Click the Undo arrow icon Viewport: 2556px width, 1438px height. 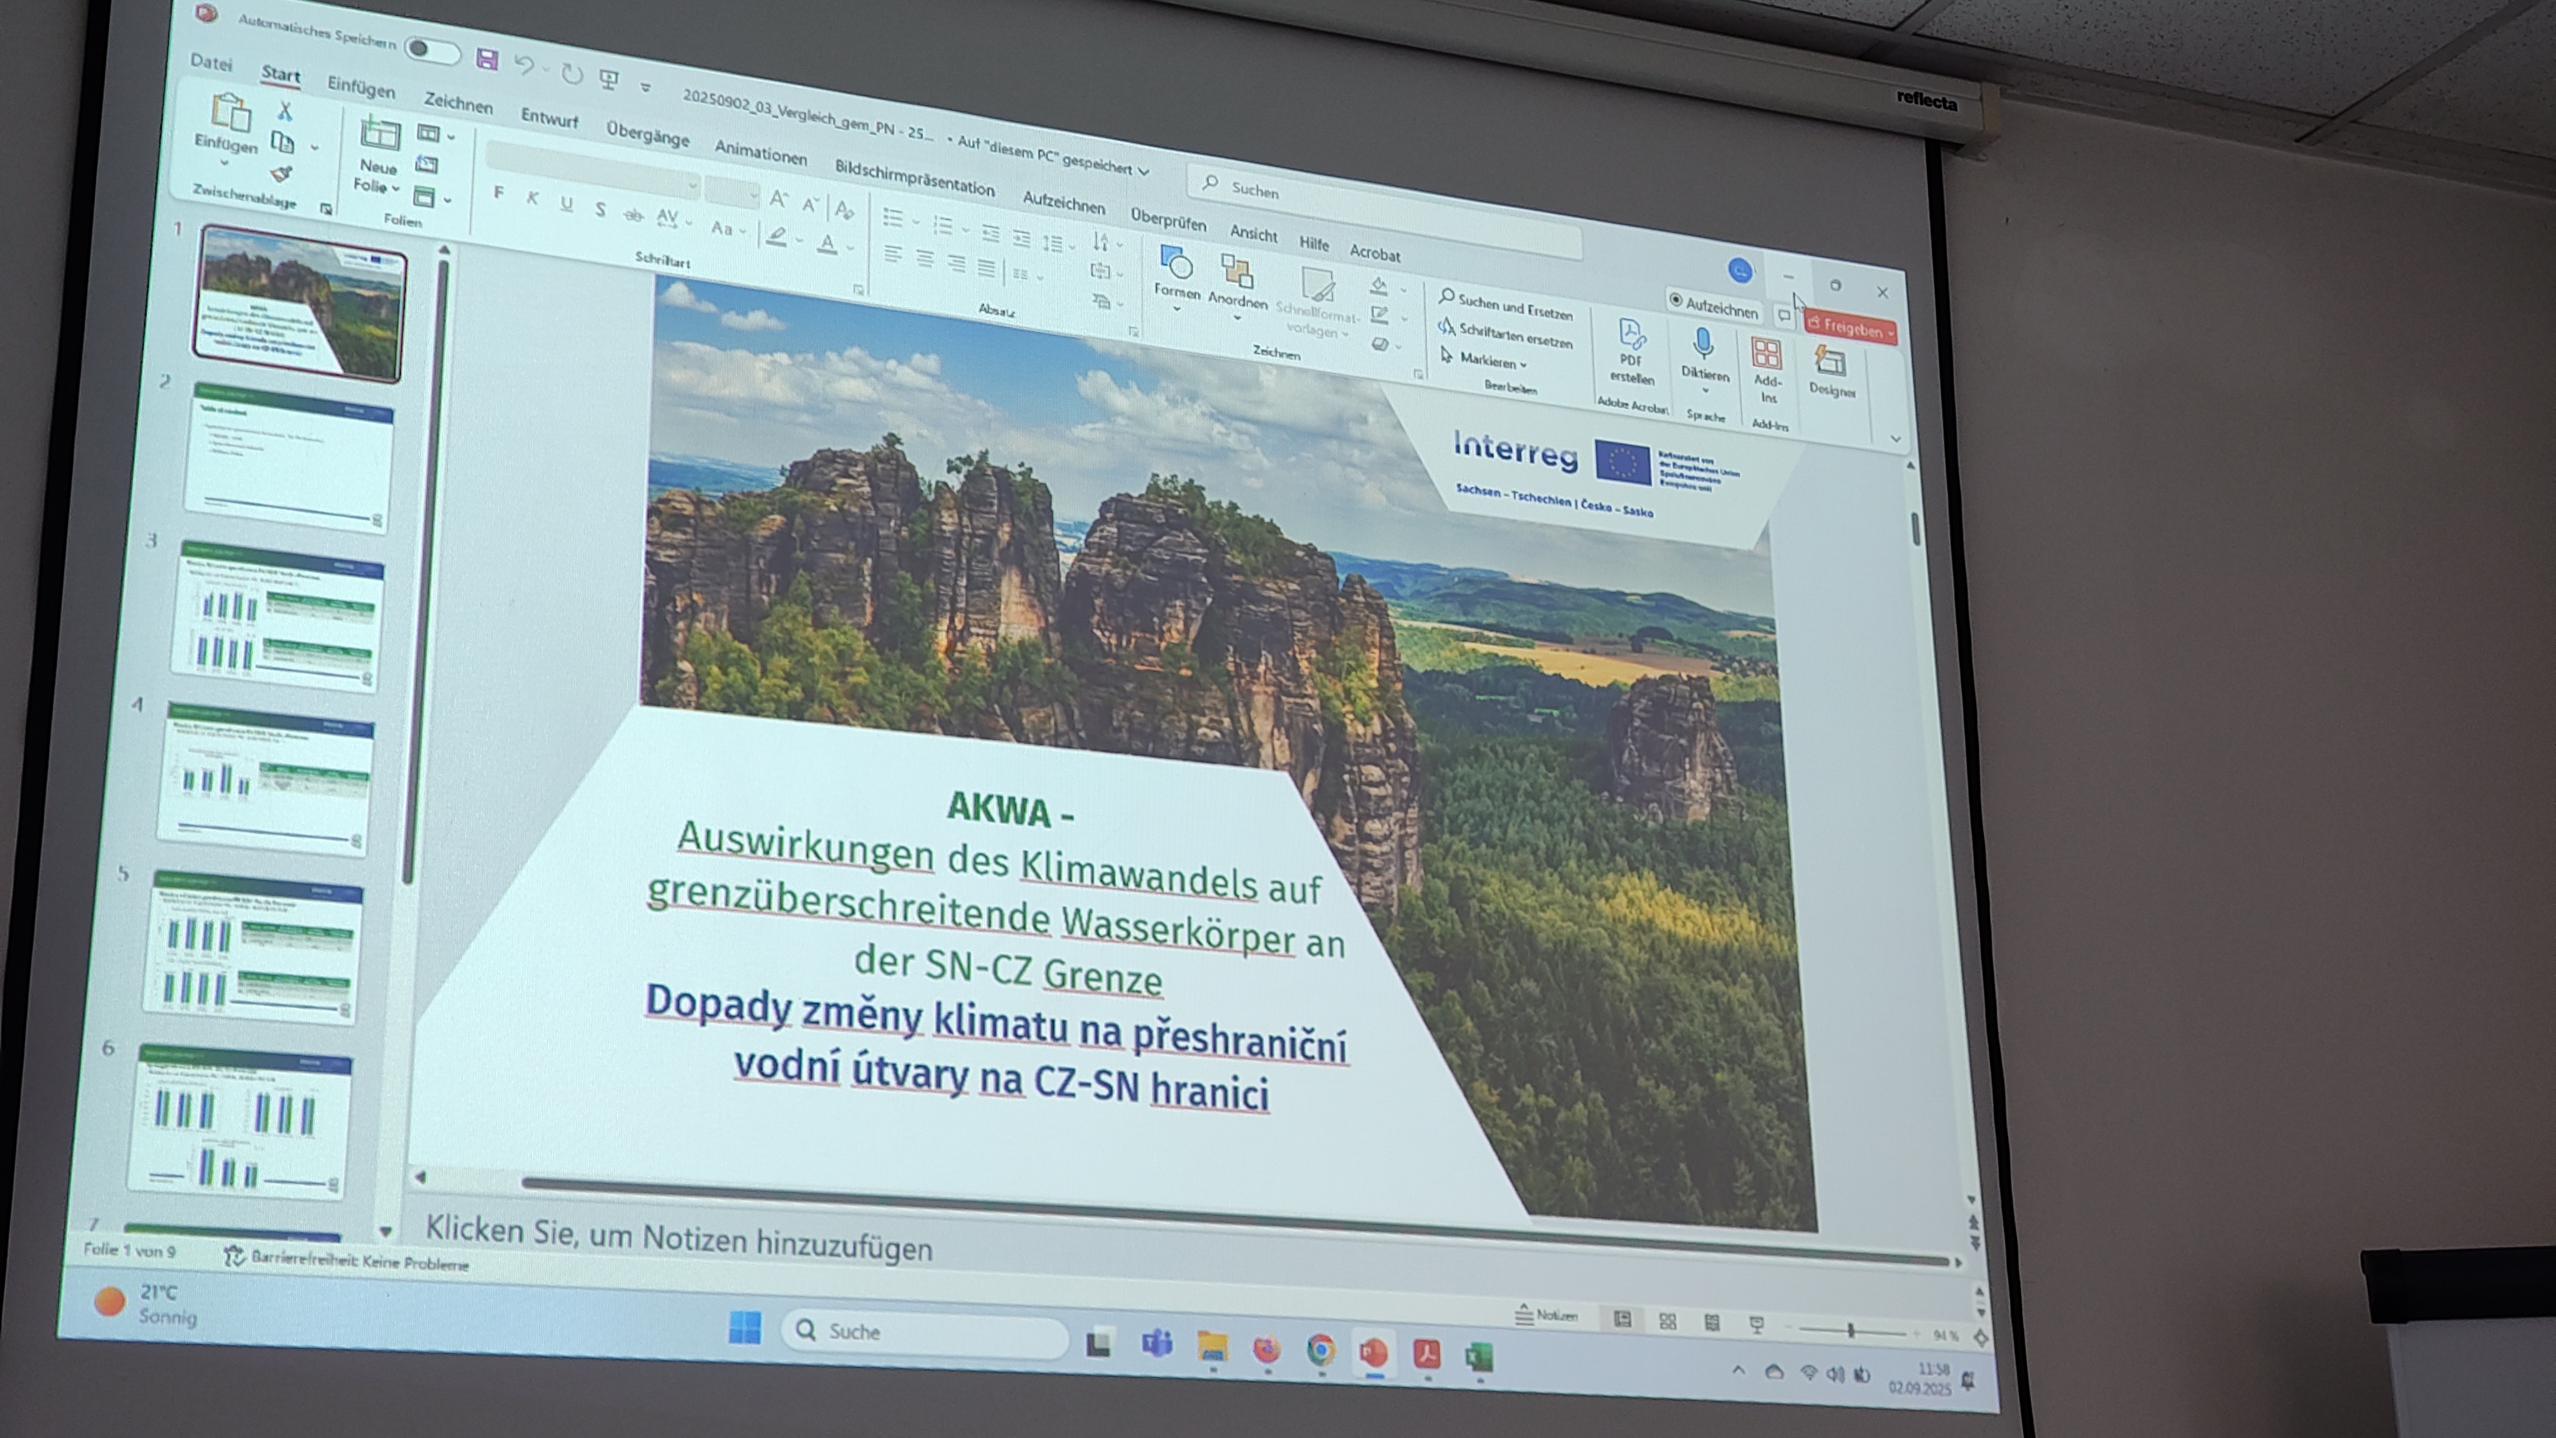523,66
